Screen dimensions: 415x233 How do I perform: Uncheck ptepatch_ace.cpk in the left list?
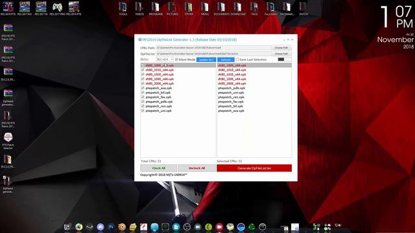[143, 88]
